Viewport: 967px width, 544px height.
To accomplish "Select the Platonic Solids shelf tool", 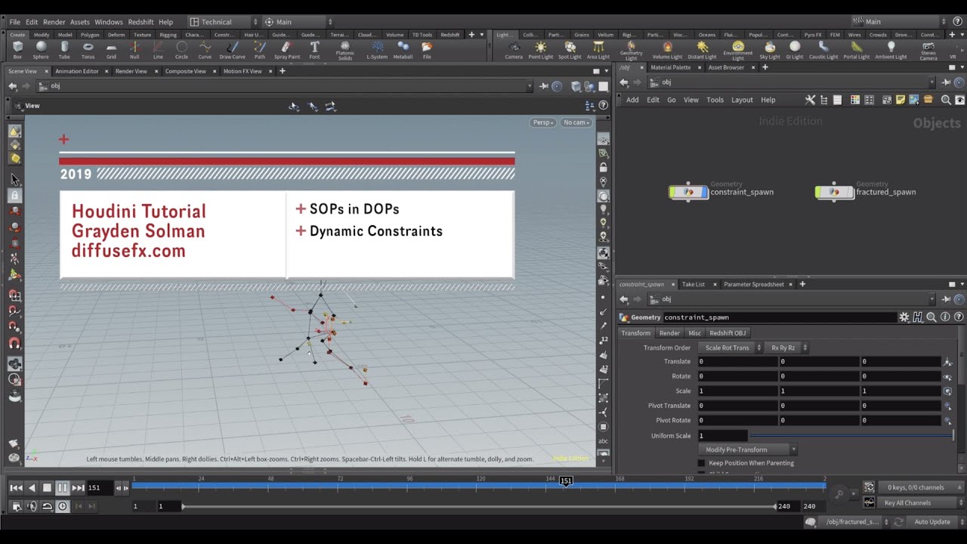I will coord(344,51).
